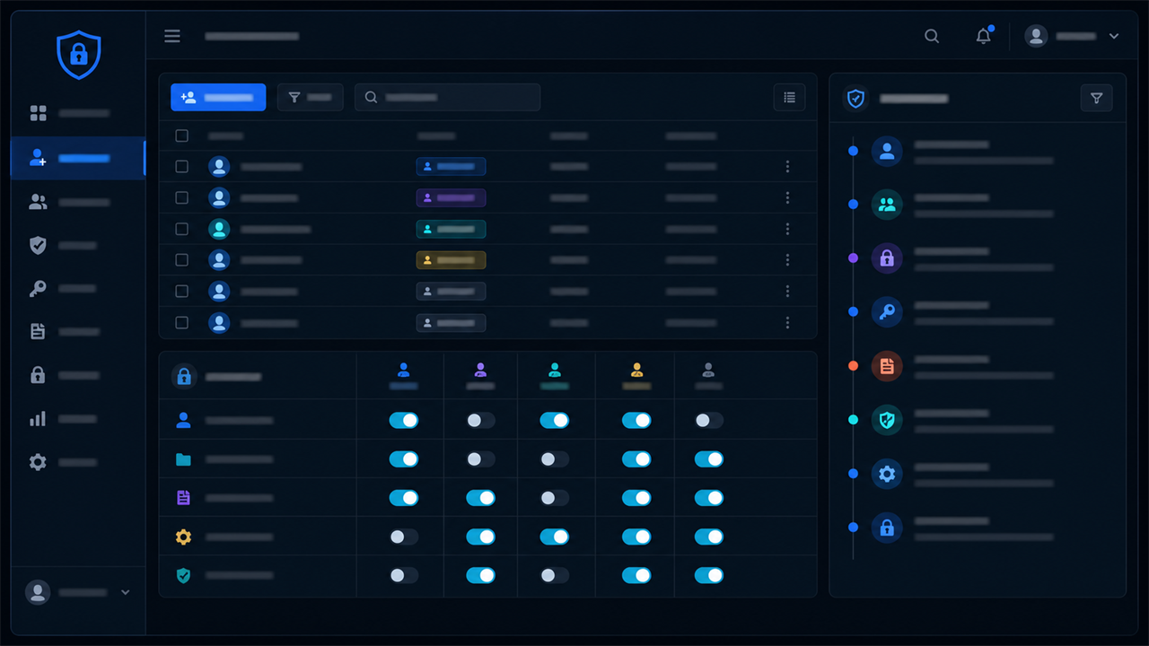This screenshot has width=1149, height=646.
Task: Click the search field above the user table
Action: 447,97
